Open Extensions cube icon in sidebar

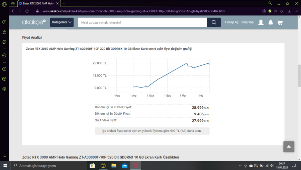[4, 79]
